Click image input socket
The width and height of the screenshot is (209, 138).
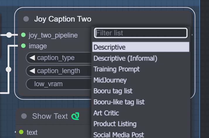(x=23, y=46)
